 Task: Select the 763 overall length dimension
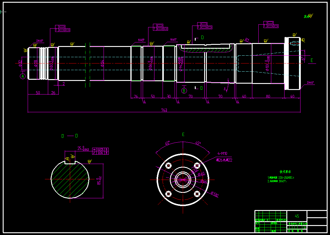click(164, 110)
